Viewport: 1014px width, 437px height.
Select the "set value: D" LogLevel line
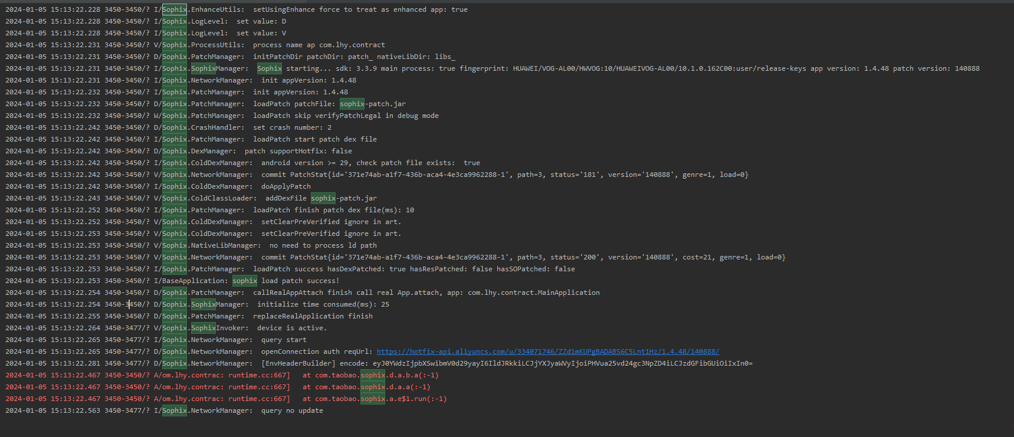coord(261,21)
